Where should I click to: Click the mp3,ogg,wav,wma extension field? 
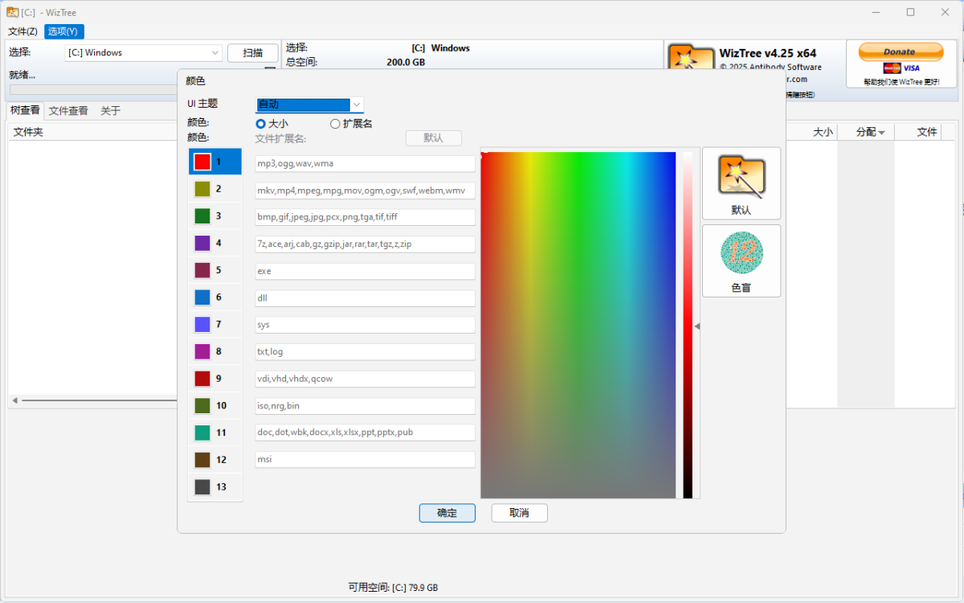click(365, 164)
